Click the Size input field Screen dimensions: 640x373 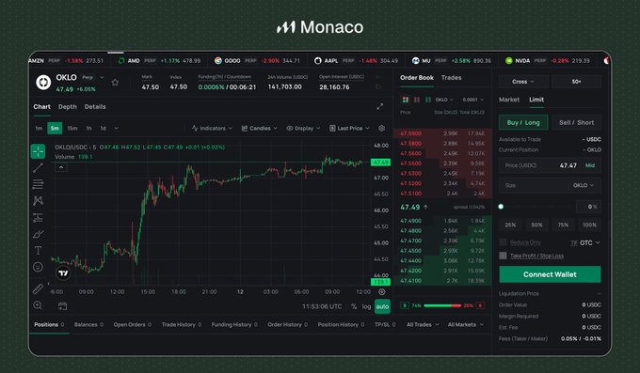550,185
